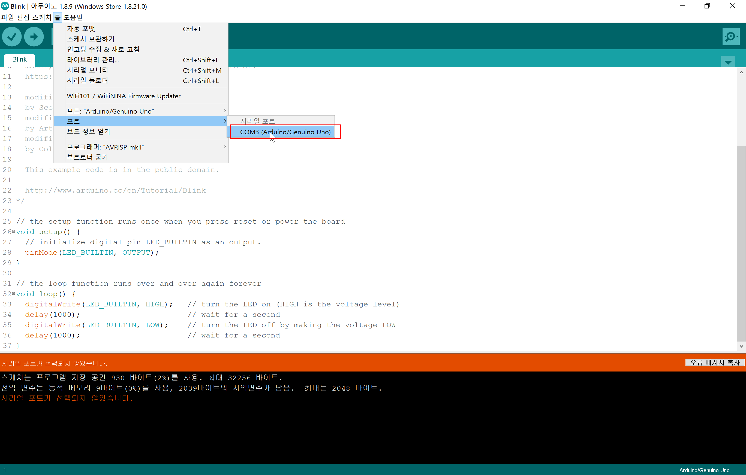The height and width of the screenshot is (475, 746).
Task: Click the Arduino infinity logo in title bar
Action: coord(5,6)
